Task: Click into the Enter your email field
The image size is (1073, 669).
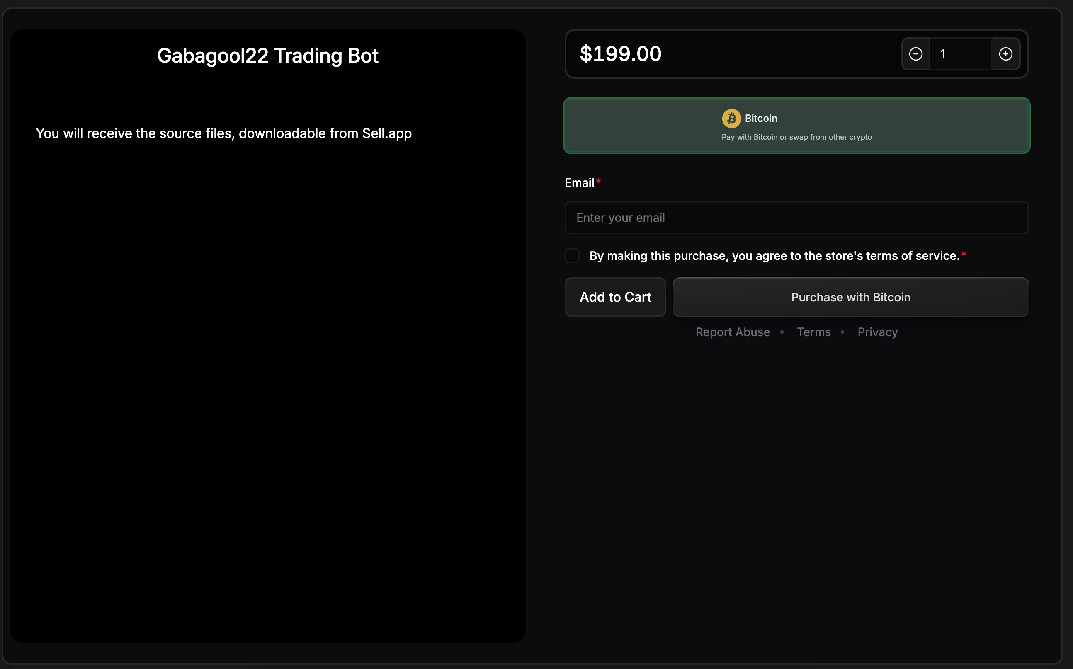Action: (x=796, y=218)
